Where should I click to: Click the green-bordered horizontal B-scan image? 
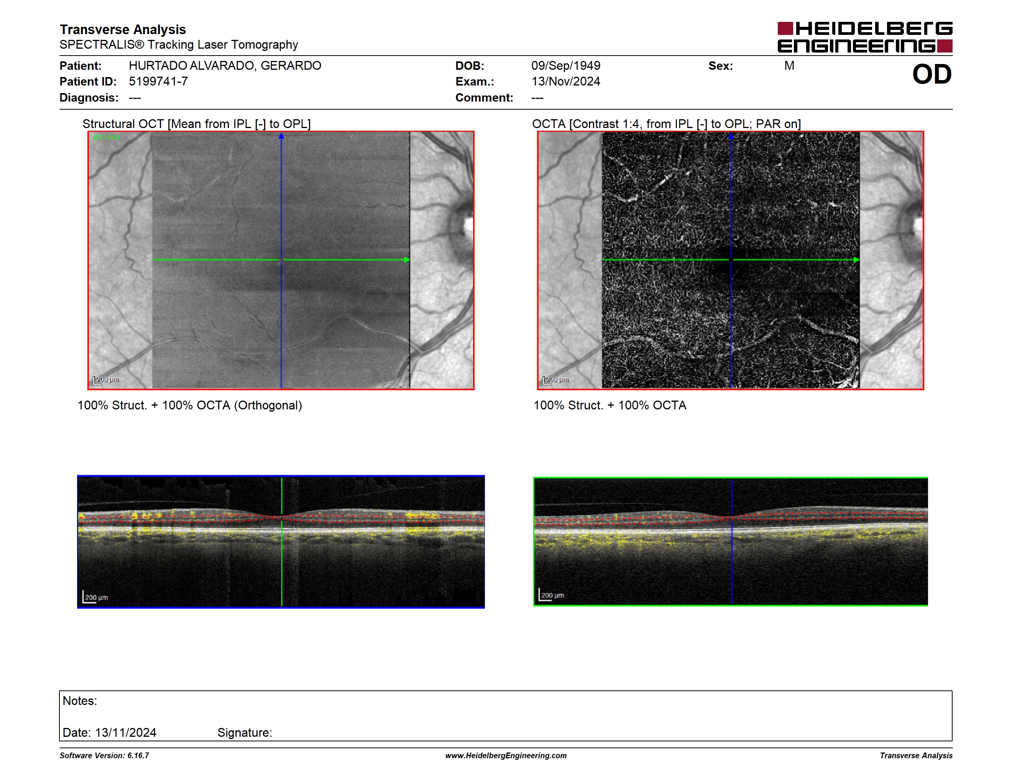[x=731, y=542]
